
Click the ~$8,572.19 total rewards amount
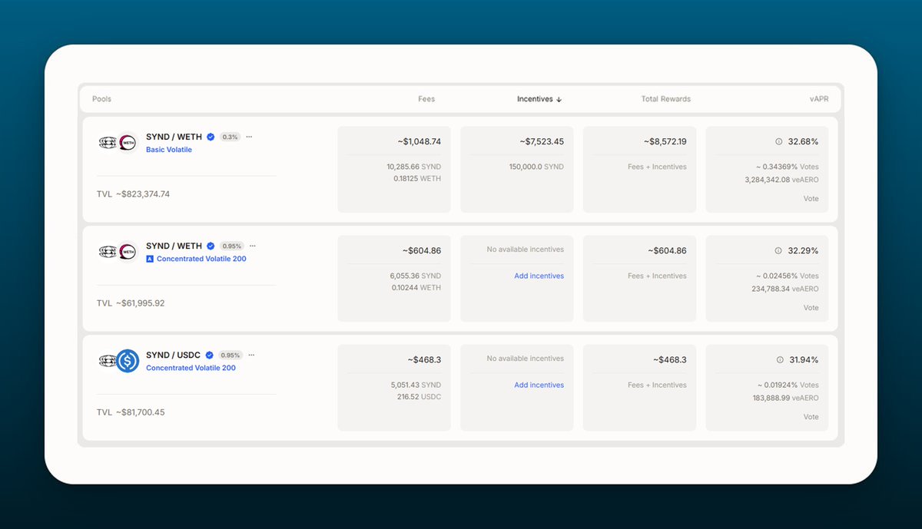coord(665,142)
